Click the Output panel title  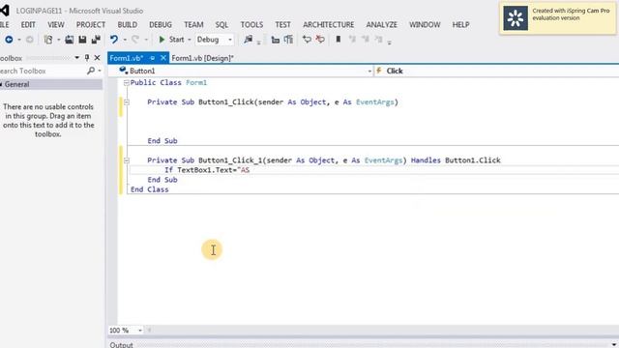[121, 345]
